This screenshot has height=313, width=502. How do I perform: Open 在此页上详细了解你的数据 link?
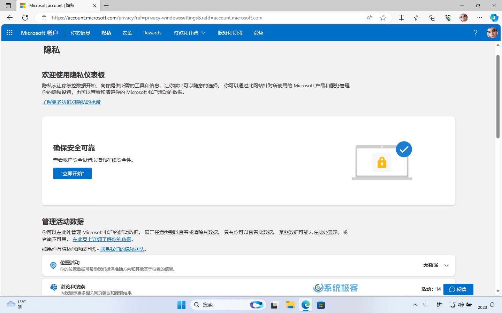[102, 239]
